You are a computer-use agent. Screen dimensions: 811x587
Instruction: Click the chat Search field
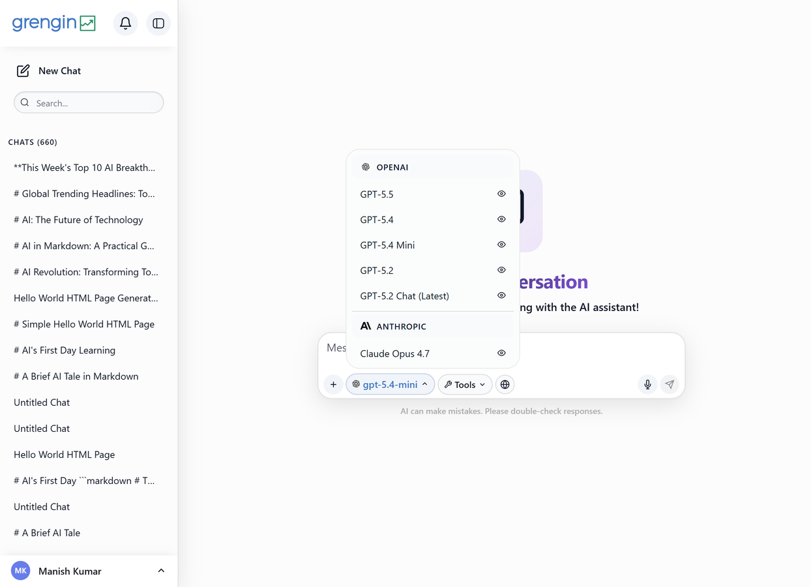(x=89, y=102)
